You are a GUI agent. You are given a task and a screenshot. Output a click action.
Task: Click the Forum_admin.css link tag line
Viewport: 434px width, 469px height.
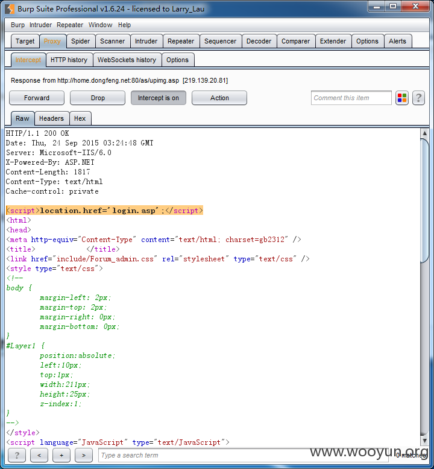pos(158,259)
